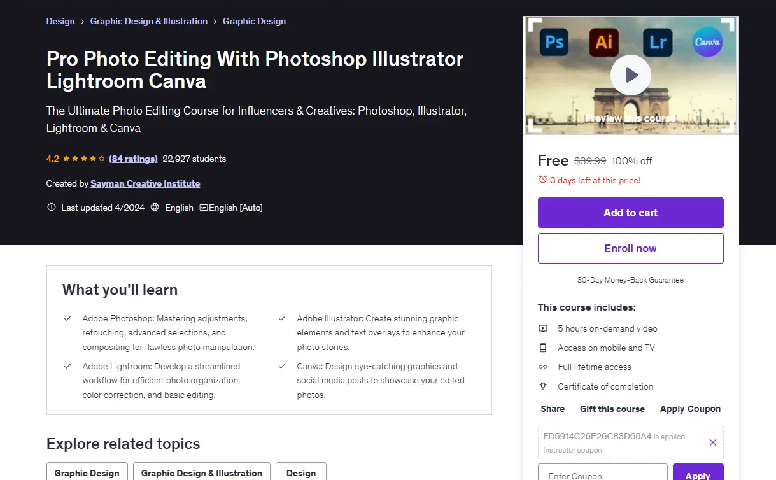Click 30-Day Money-Back Guarantee text

pos(630,280)
